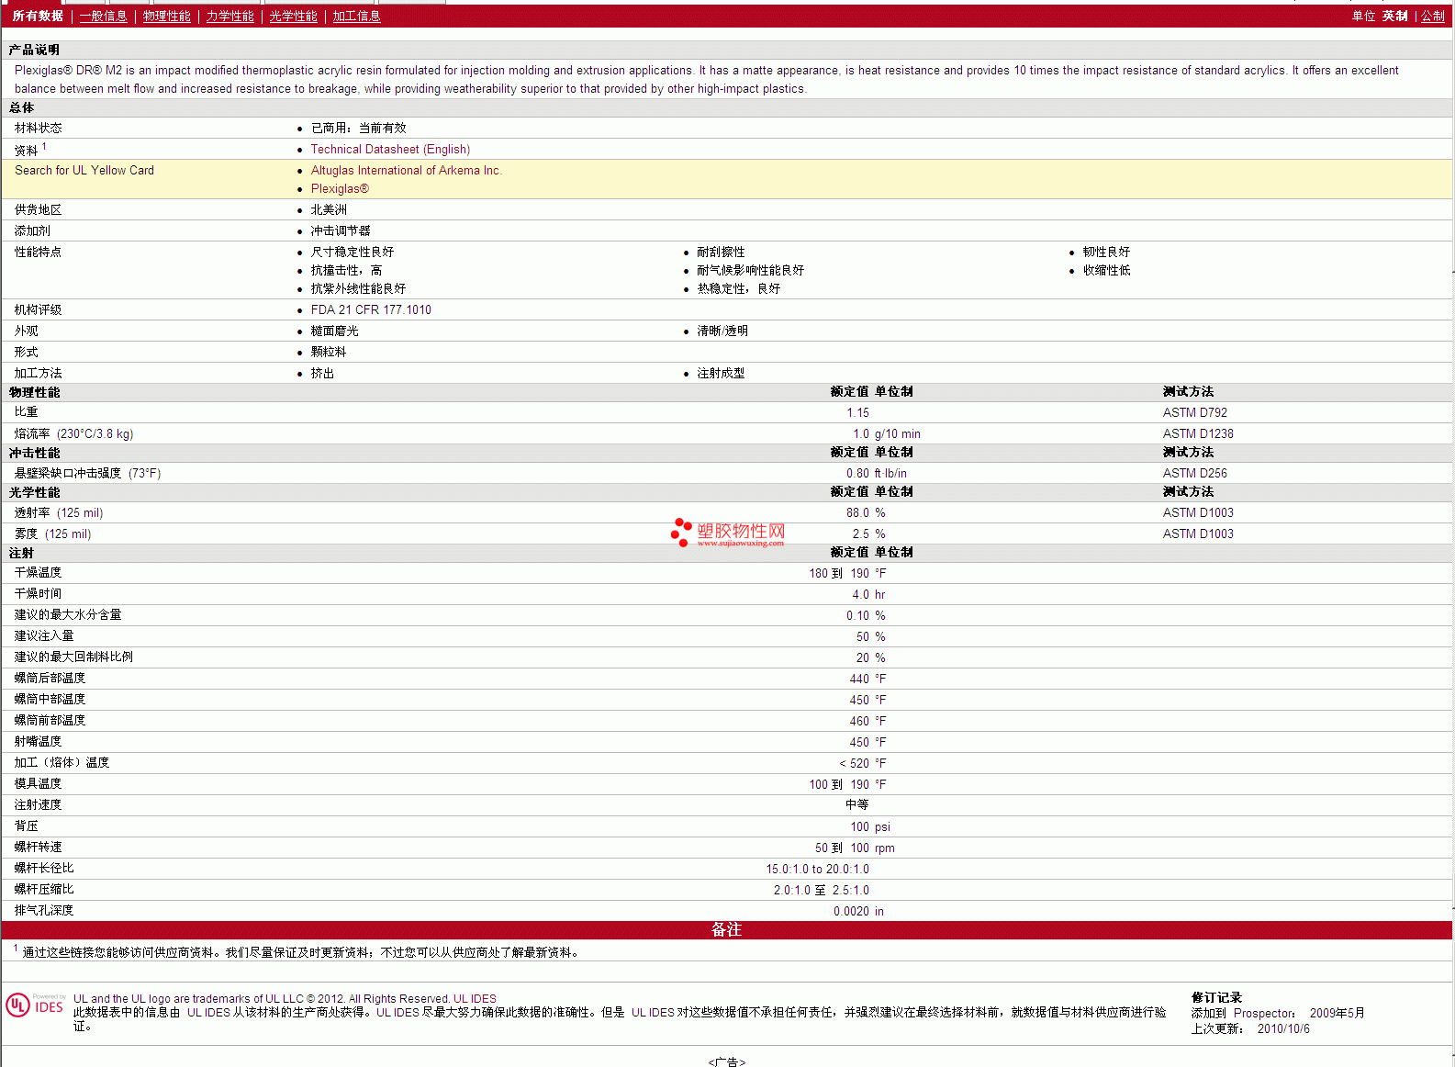Image resolution: width=1455 pixels, height=1067 pixels.
Task: Click the 注射成型 processing method item
Action: tap(721, 374)
